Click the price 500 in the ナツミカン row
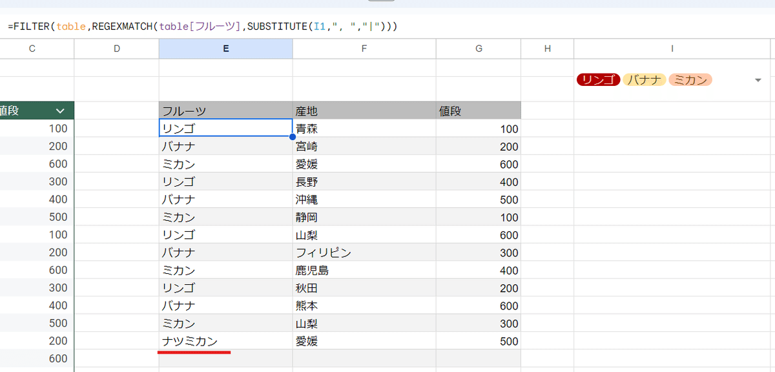 pyautogui.click(x=479, y=341)
